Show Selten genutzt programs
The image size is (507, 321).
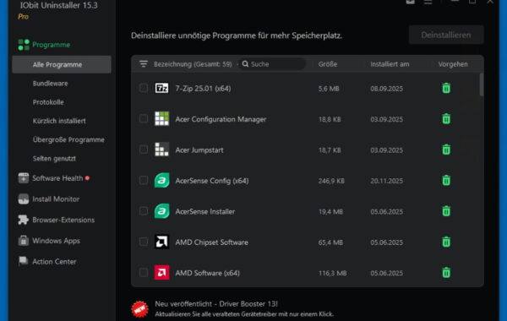pos(54,159)
